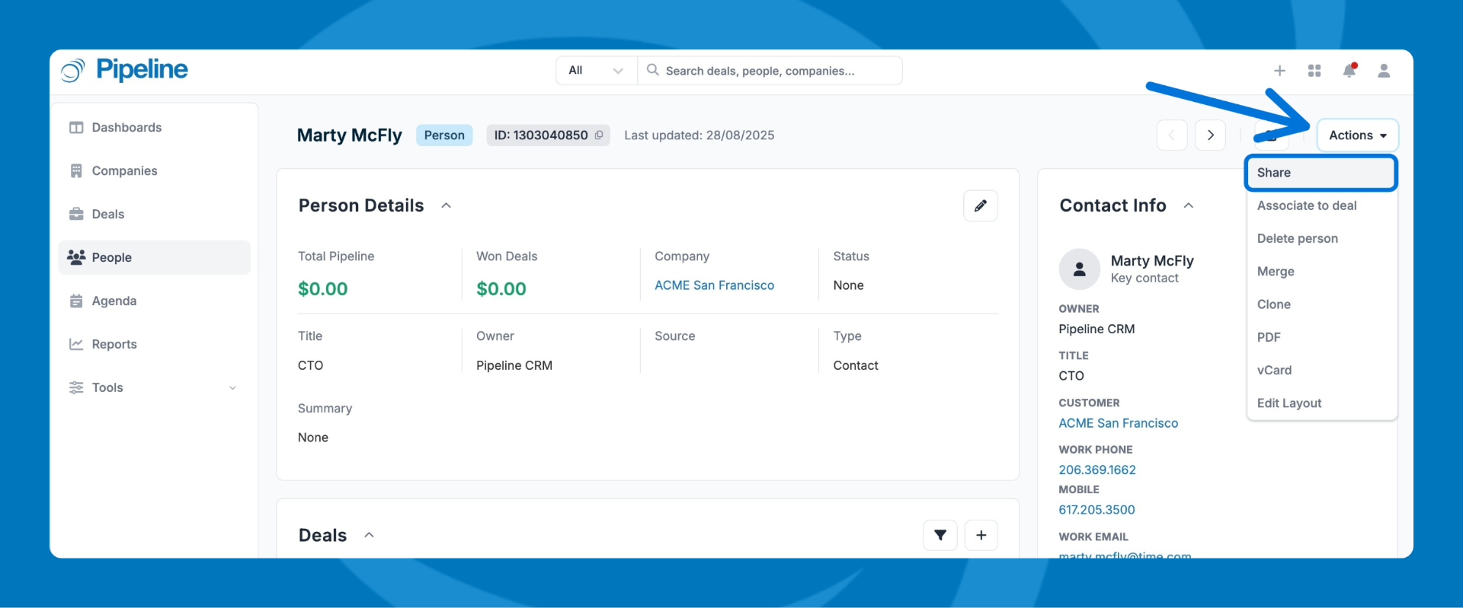Click the Tools sliders icon
This screenshot has width=1463, height=608.
[x=76, y=387]
